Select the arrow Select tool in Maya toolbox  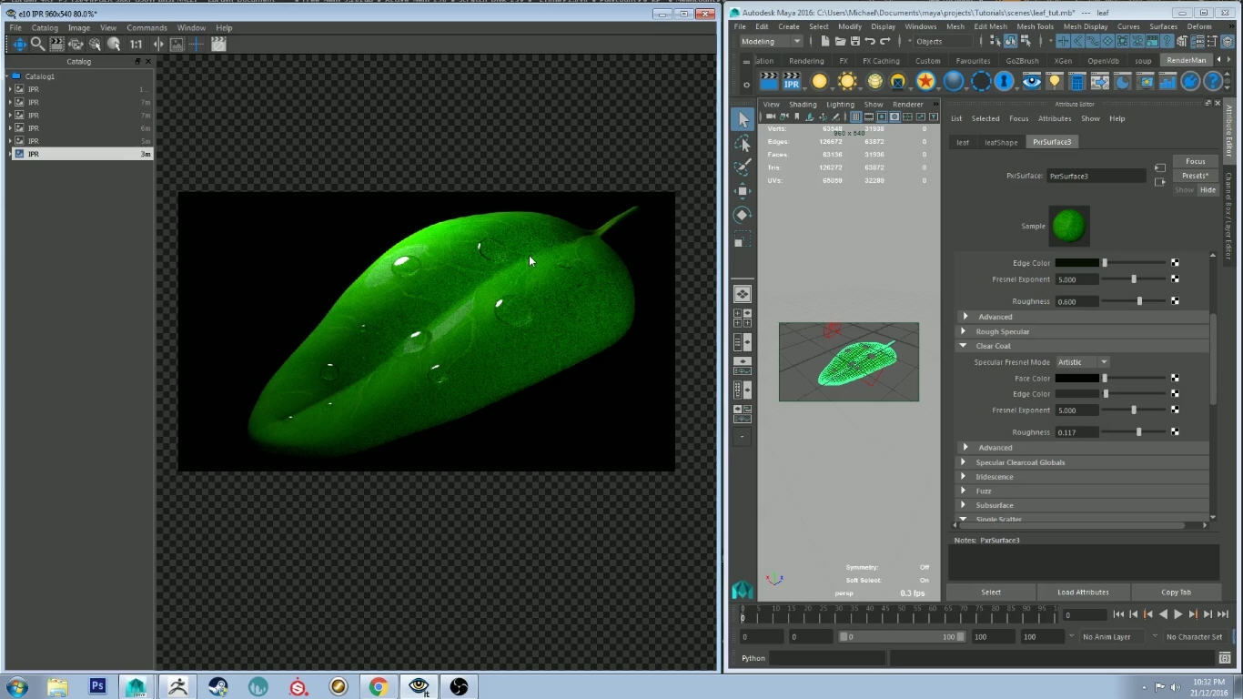coord(743,120)
